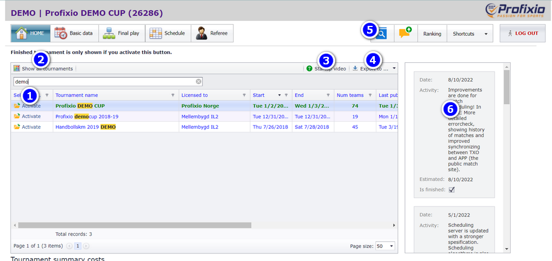Select Profixio DEMO CUP name cell
Image resolution: width=552 pixels, height=261 pixels.
coord(115,106)
